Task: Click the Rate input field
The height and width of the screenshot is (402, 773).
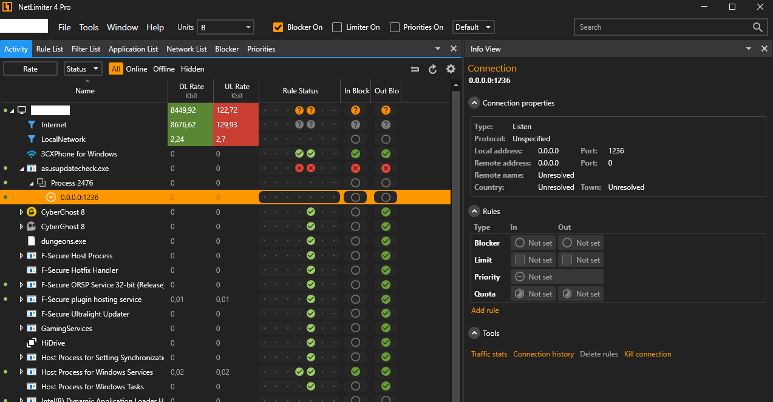Action: (x=30, y=69)
